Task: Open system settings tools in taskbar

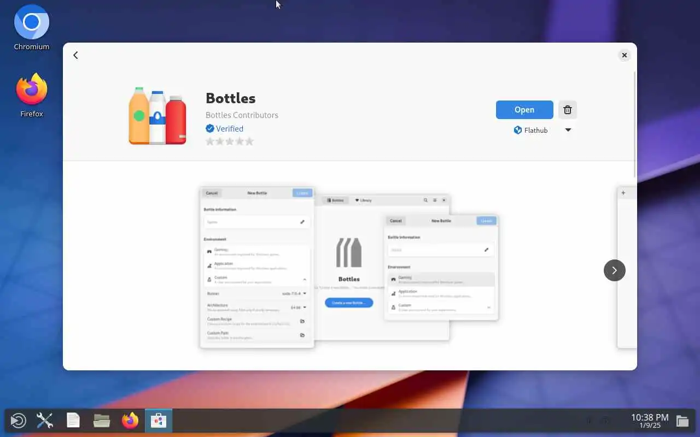Action: 45,421
